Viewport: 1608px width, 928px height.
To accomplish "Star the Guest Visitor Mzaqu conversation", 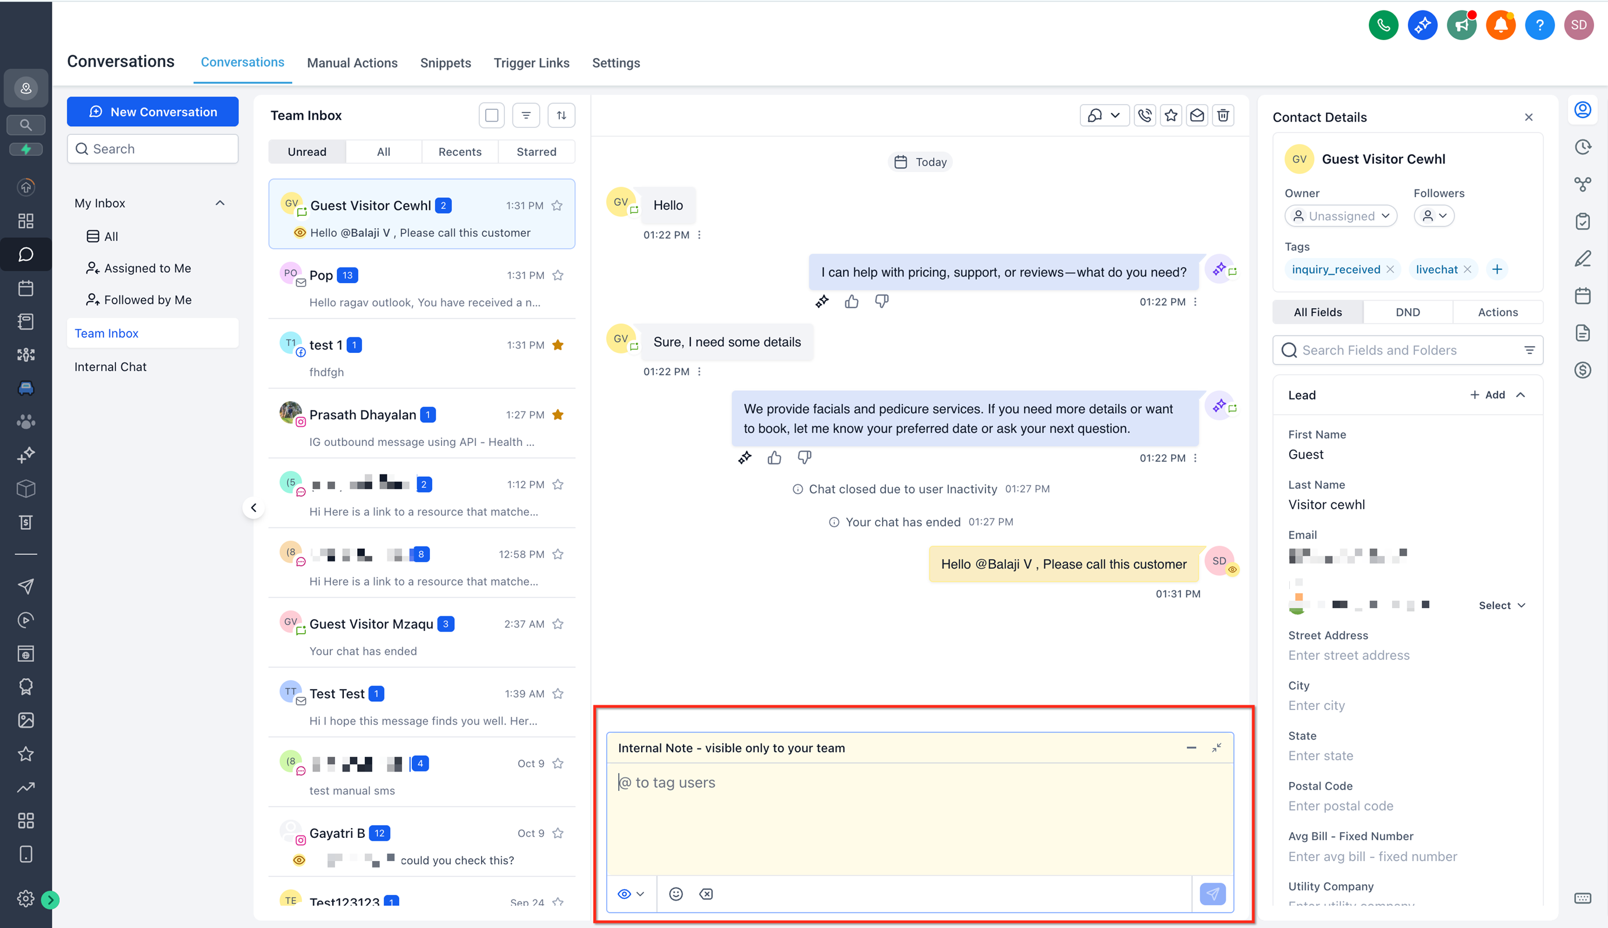I will [558, 624].
